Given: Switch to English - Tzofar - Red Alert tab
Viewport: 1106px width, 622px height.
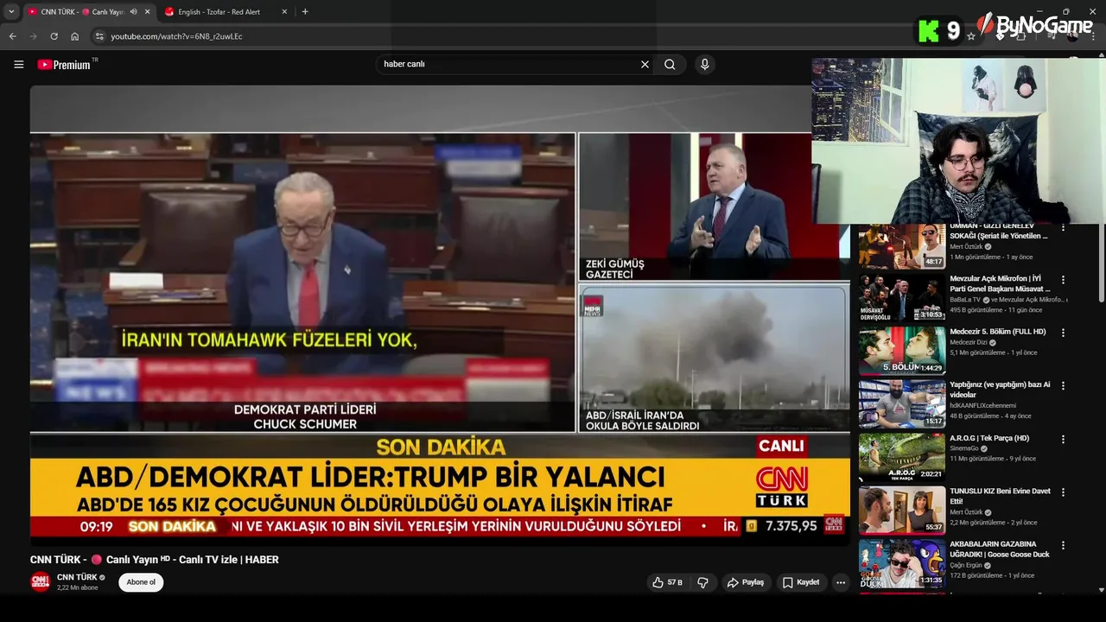Looking at the screenshot, I should (x=225, y=12).
